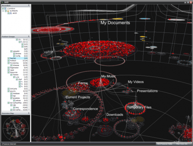Click the app icon in title bar
The width and height of the screenshot is (193, 146).
point(2,1)
